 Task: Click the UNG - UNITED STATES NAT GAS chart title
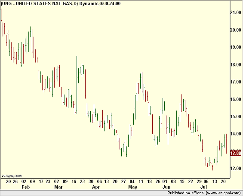pyautogui.click(x=61, y=3)
